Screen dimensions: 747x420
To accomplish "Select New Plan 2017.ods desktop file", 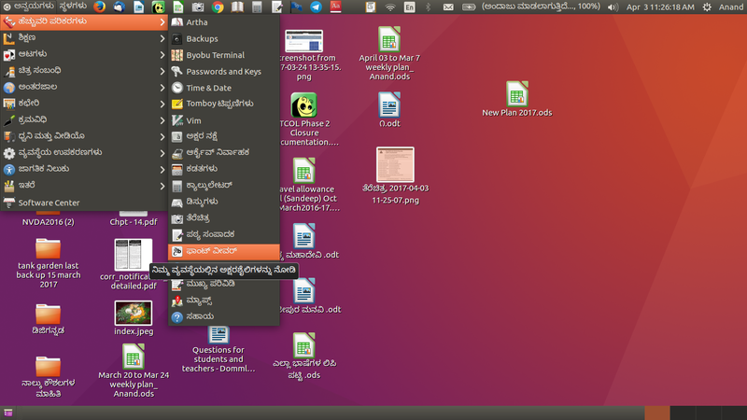I will pyautogui.click(x=517, y=99).
